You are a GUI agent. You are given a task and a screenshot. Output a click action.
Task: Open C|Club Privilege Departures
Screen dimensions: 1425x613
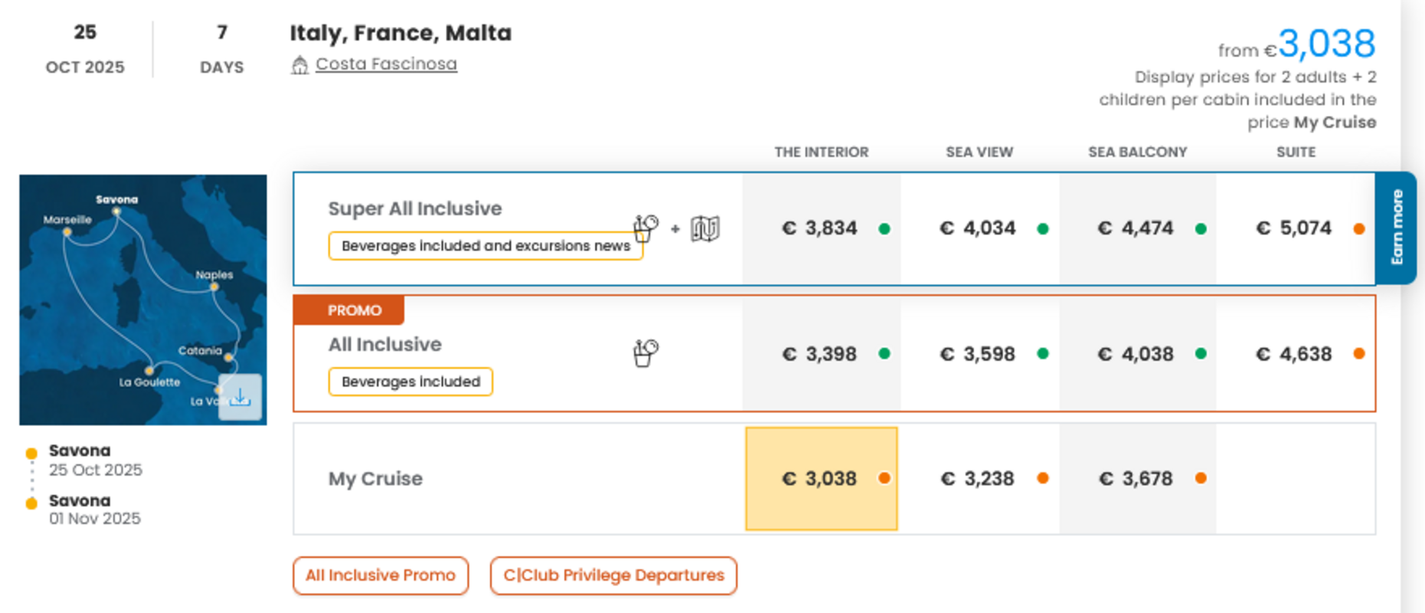click(x=613, y=575)
